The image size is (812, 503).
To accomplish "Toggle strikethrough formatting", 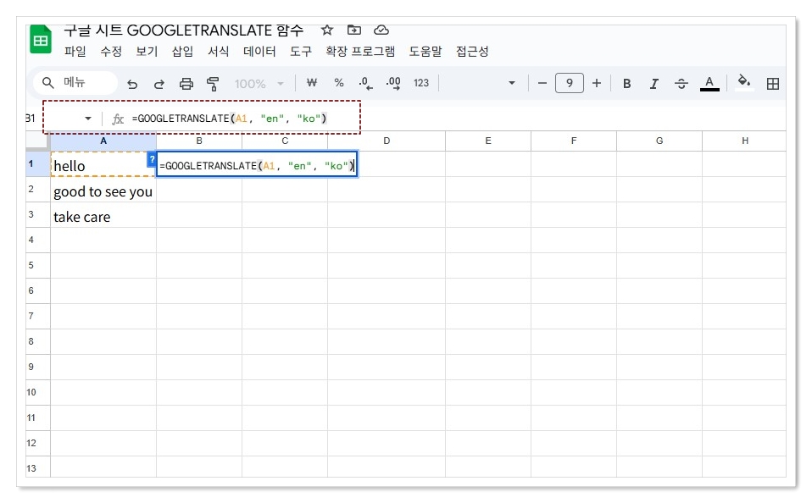I will (681, 83).
